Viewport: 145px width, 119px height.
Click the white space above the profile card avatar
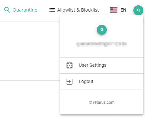102,20
